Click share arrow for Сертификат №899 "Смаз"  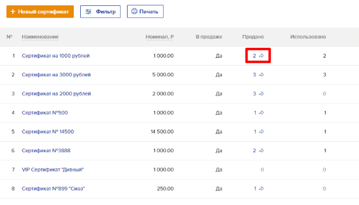pos(262,188)
